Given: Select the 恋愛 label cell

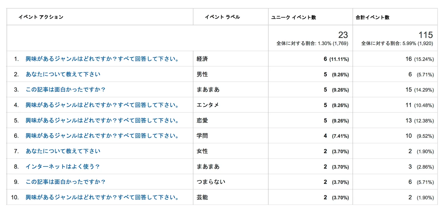Looking at the screenshot, I should 202,120.
